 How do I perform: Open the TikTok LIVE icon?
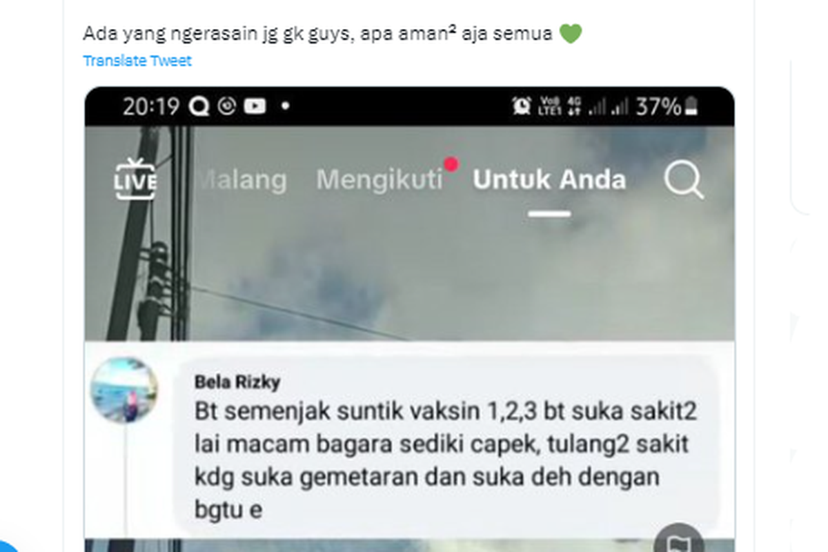tap(135, 179)
